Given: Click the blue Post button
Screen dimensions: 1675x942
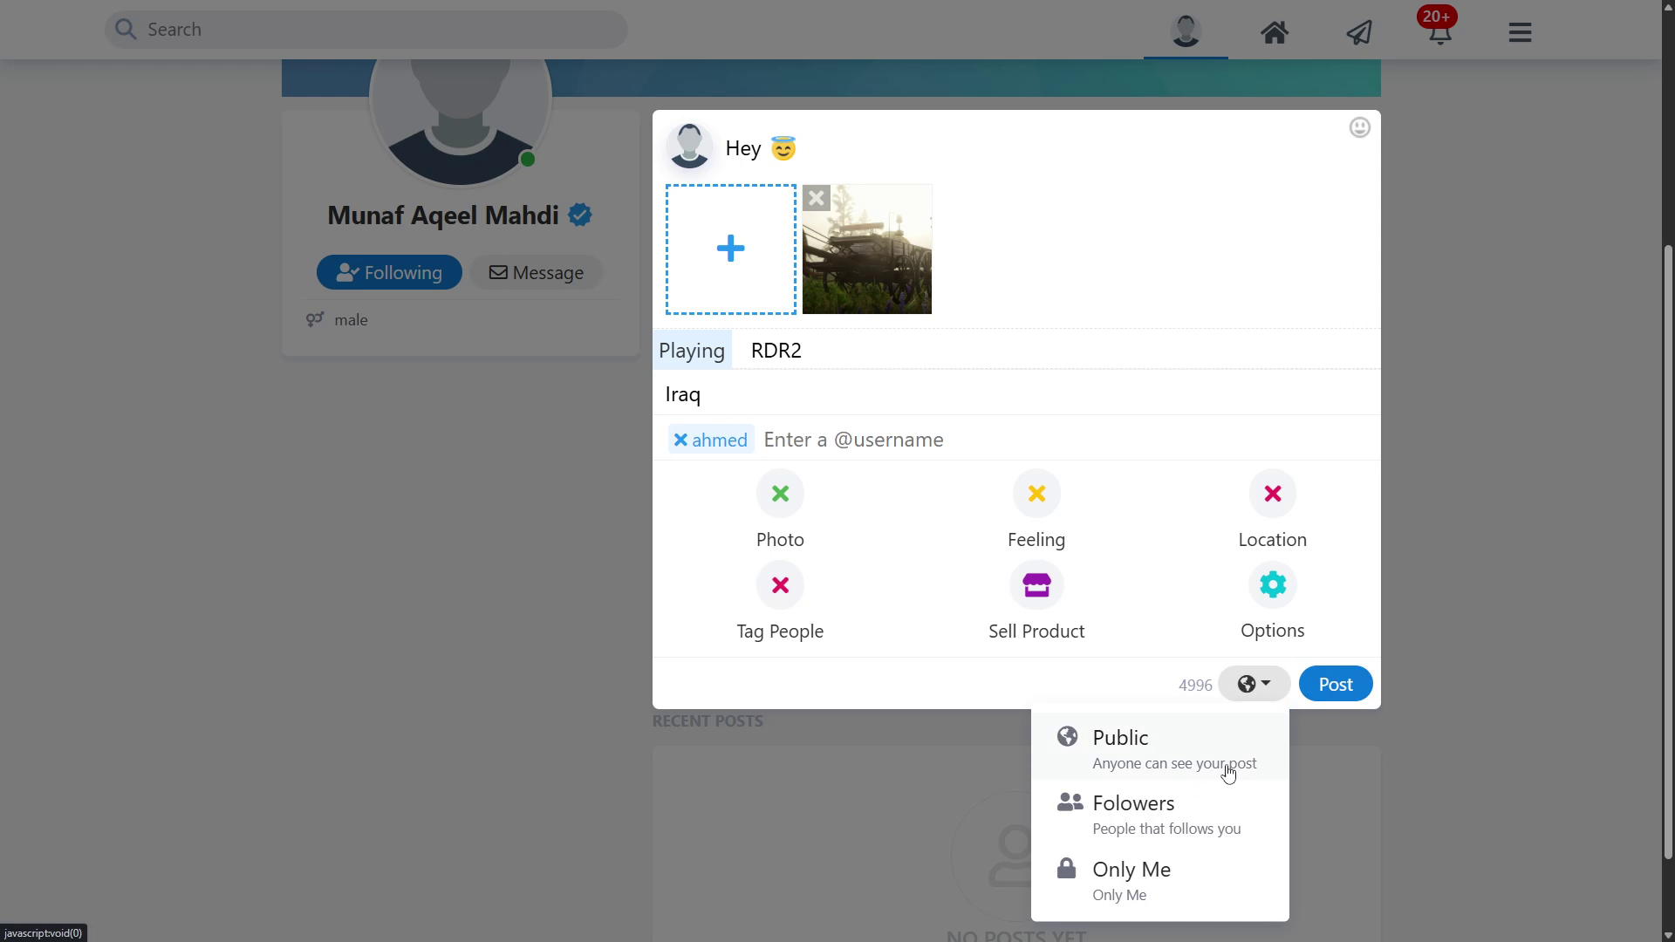Looking at the screenshot, I should click(x=1335, y=684).
